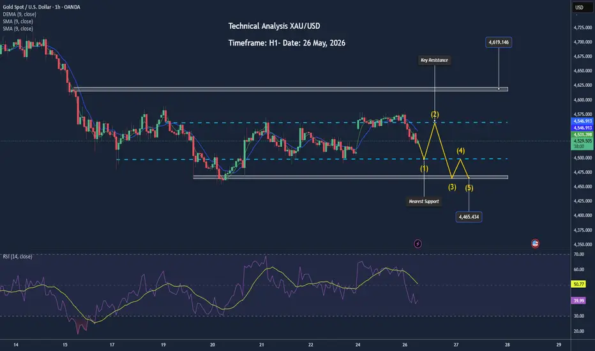595x351 pixels.
Task: Click the Technical Analysis XAU/USD heading text
Action: pyautogui.click(x=274, y=26)
